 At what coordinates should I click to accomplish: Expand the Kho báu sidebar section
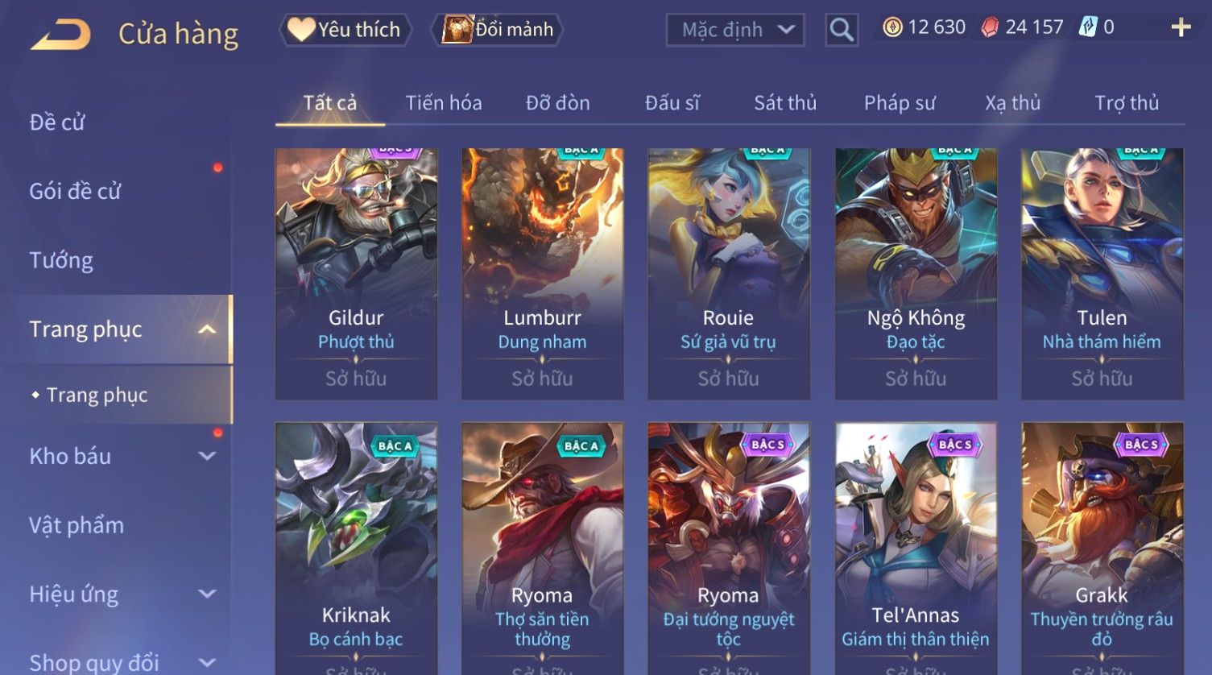(x=207, y=456)
